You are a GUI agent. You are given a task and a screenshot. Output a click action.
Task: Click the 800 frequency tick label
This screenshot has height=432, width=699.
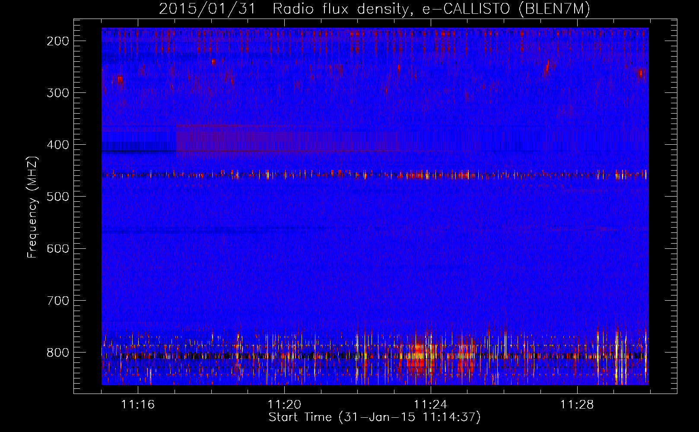[x=57, y=352]
